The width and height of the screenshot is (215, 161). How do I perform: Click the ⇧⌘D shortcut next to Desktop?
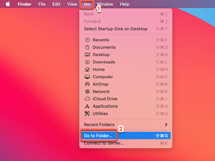tap(162, 55)
